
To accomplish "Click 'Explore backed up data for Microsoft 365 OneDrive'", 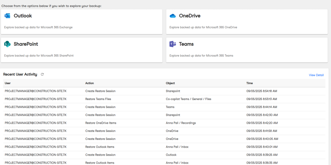I will [x=203, y=27].
